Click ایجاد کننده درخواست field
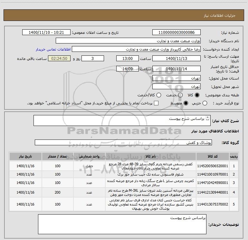This screenshot has width=248, height=240. click(x=136, y=49)
